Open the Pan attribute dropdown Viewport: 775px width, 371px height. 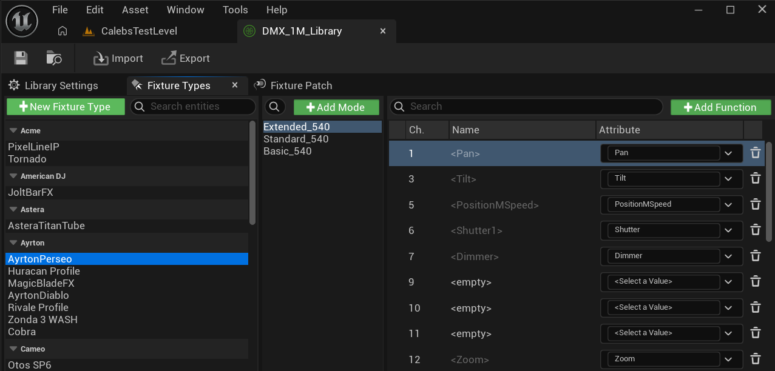click(x=671, y=153)
